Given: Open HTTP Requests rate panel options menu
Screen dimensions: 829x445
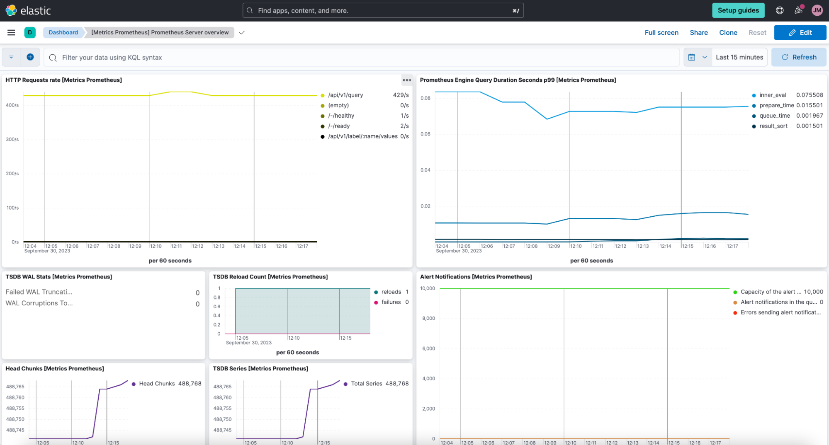Looking at the screenshot, I should click(x=407, y=80).
